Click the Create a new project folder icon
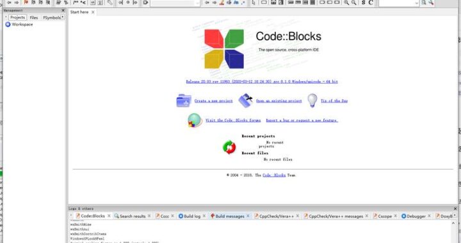The width and height of the screenshot is (461, 243). click(184, 100)
